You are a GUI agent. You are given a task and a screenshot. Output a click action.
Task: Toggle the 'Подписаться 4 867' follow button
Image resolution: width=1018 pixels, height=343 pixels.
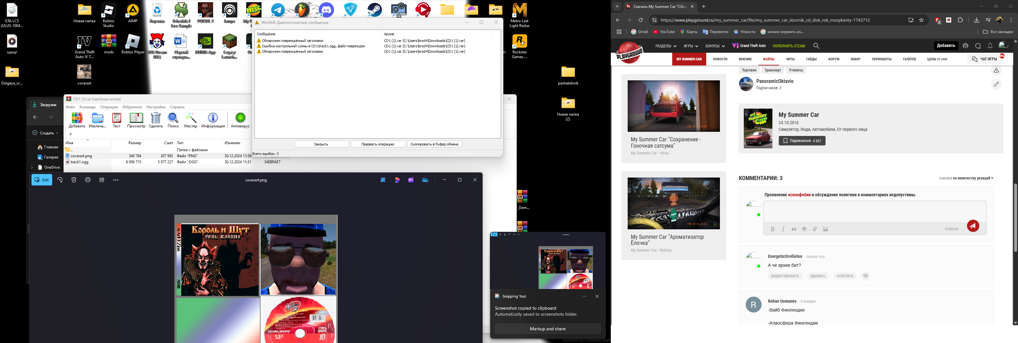(x=802, y=140)
